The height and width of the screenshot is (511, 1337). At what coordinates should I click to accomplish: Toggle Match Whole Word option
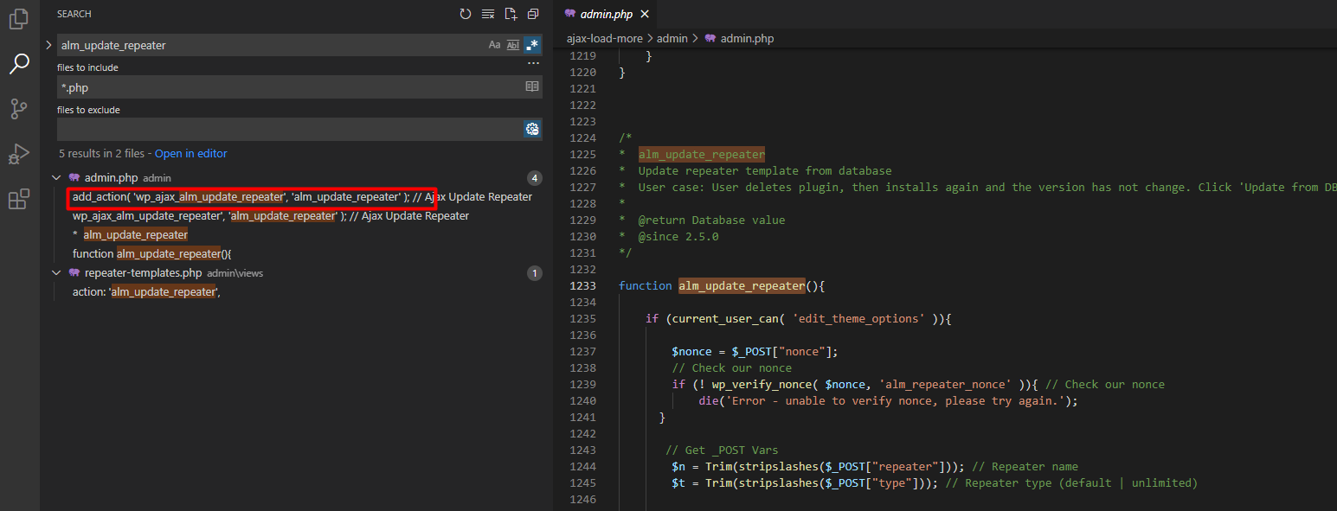tap(513, 45)
